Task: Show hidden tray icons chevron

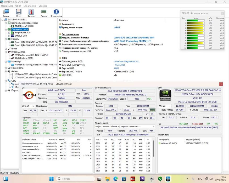Action: [x=188, y=179]
